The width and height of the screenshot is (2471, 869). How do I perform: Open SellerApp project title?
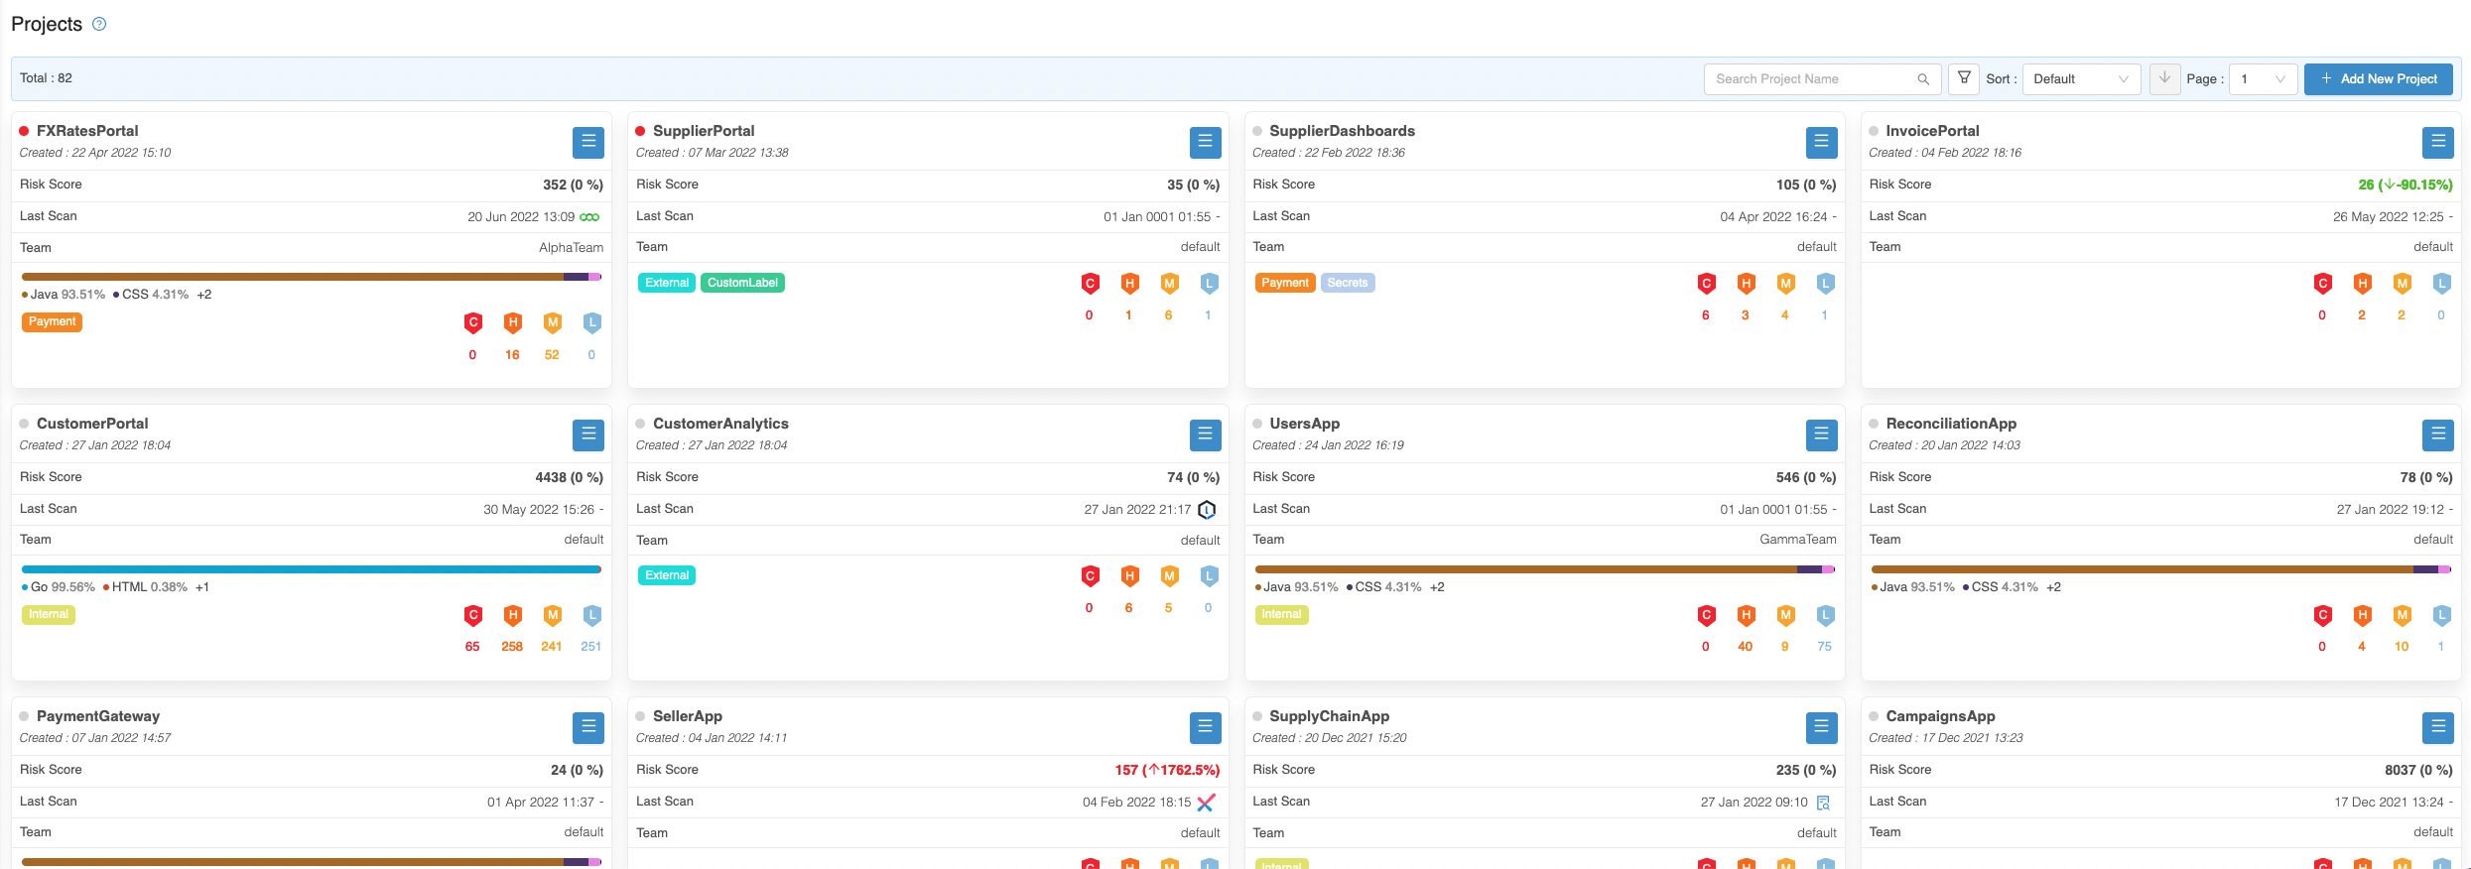[x=688, y=716]
